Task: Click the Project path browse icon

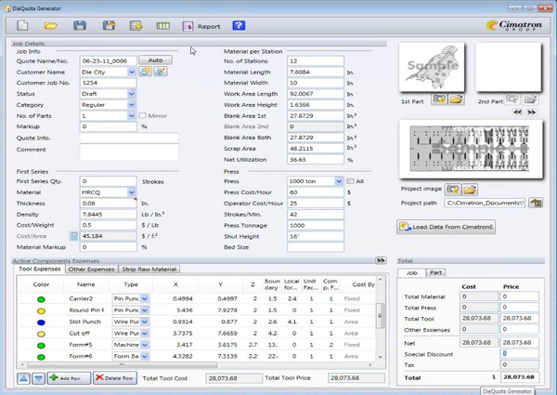Action: point(536,203)
